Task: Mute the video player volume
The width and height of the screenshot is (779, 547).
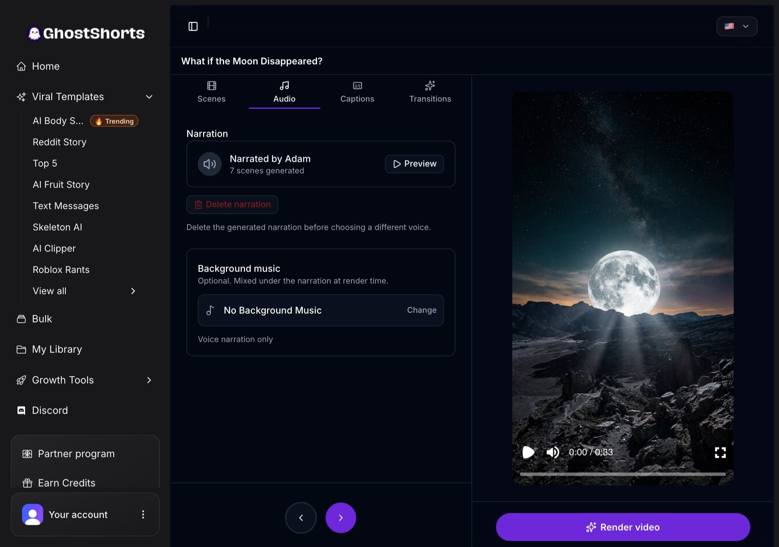Action: click(x=553, y=452)
